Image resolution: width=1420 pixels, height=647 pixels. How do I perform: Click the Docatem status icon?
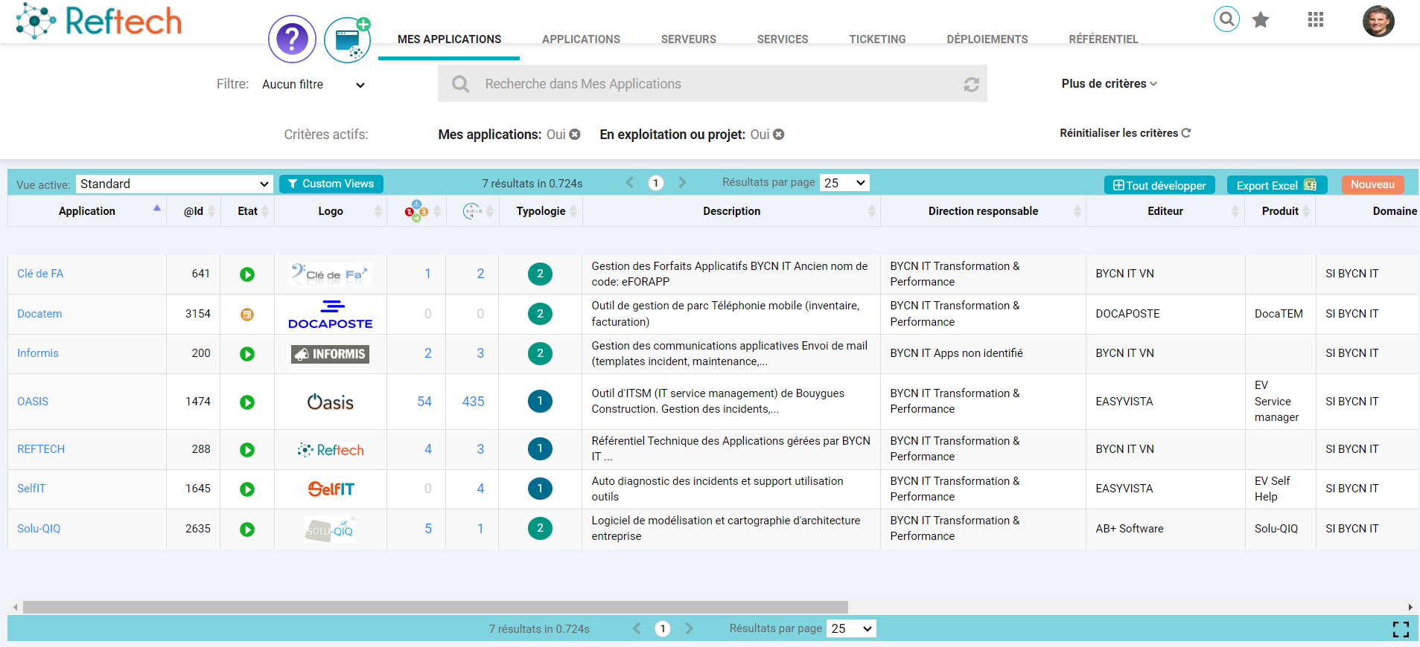247,315
